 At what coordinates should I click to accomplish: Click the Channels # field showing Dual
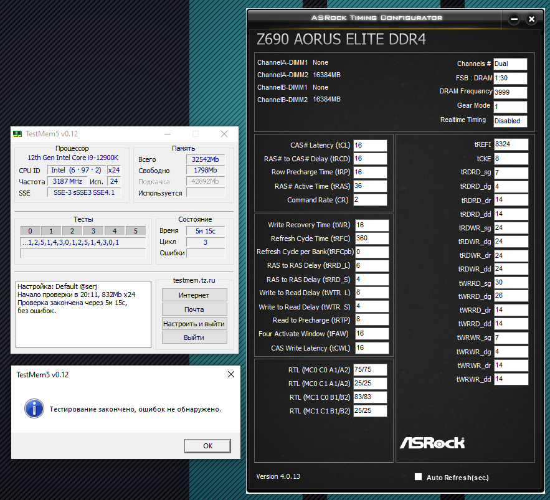point(510,64)
